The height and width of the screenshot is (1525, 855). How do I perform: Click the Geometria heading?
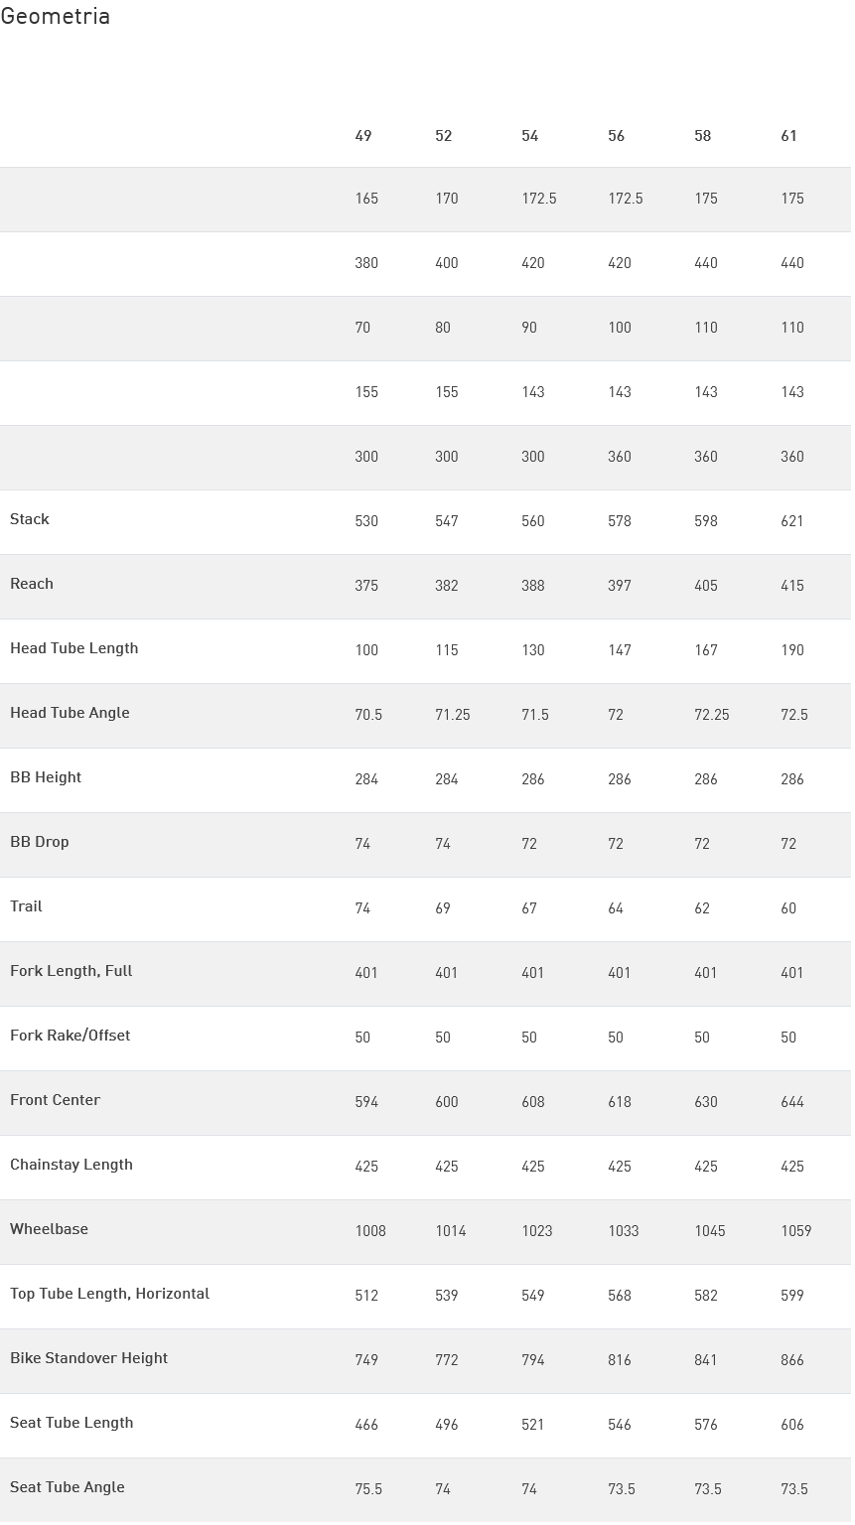click(55, 16)
